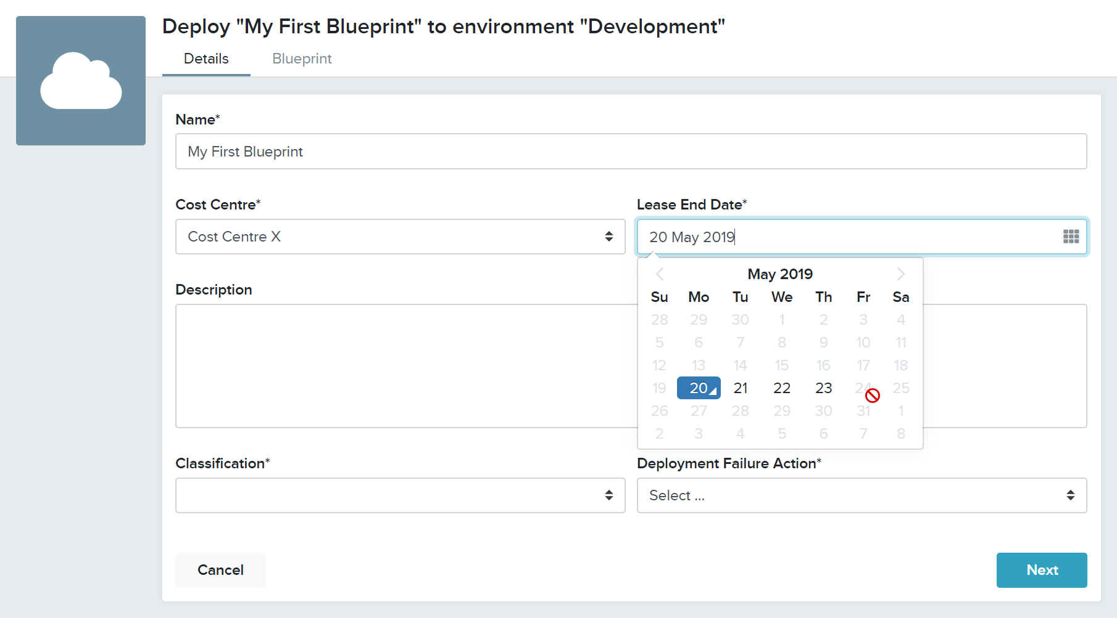This screenshot has width=1117, height=618.
Task: Click disabled date 15 in calendar
Action: click(782, 365)
